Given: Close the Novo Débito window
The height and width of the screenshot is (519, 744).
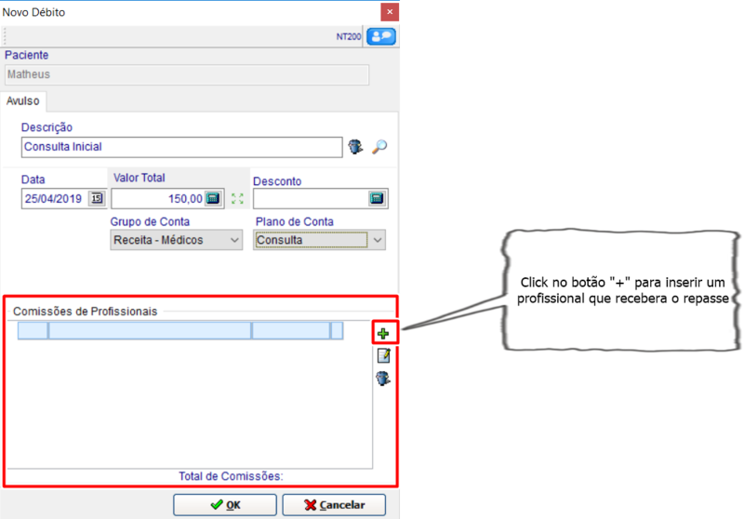Looking at the screenshot, I should 391,11.
